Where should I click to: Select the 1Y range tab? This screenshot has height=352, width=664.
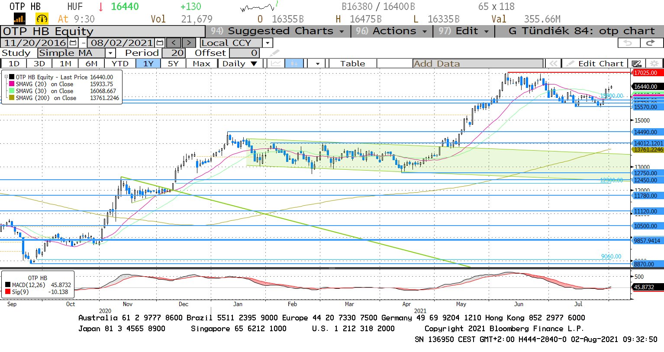point(148,63)
